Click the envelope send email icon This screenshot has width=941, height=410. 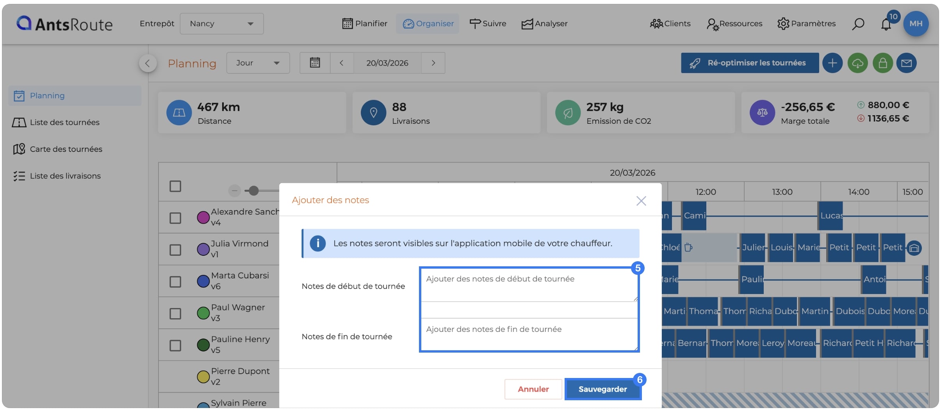(907, 63)
